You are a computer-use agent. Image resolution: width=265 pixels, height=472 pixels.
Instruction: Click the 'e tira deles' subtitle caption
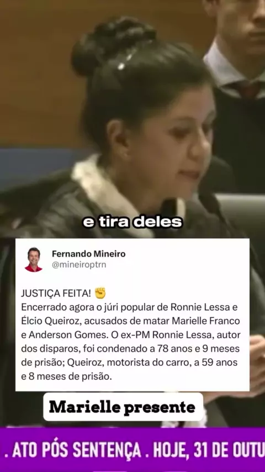pos(132,222)
